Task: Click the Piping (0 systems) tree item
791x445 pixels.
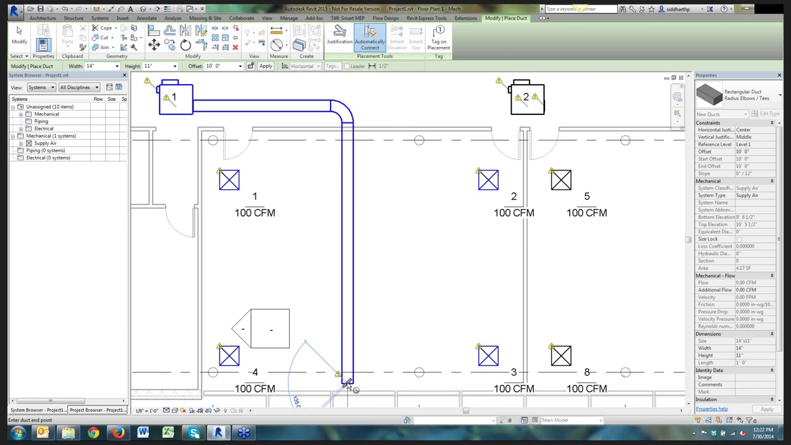Action: tap(45, 151)
